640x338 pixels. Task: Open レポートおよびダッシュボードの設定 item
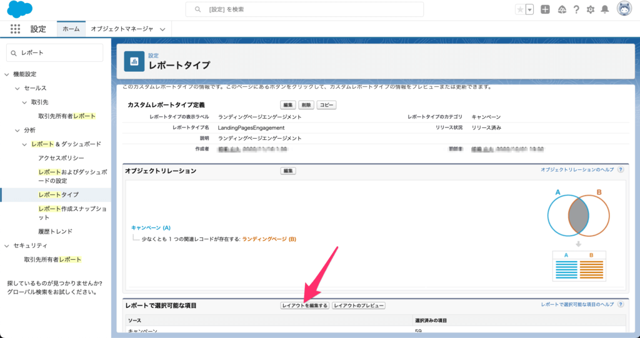click(72, 176)
